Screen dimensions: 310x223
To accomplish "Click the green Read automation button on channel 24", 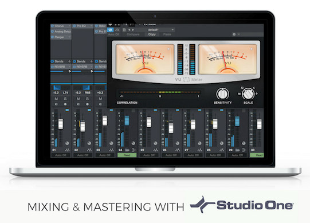I will pyautogui.click(x=127, y=155).
